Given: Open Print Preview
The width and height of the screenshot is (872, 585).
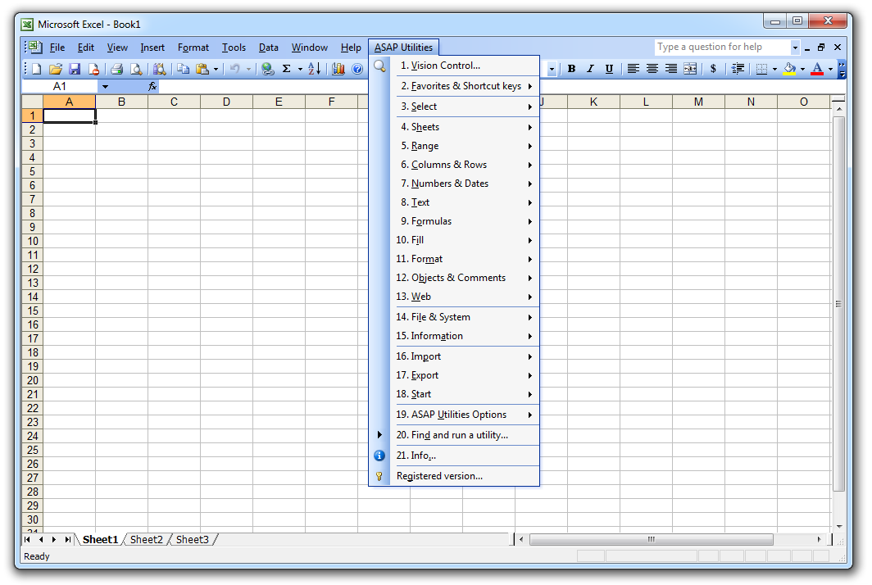Looking at the screenshot, I should 135,69.
